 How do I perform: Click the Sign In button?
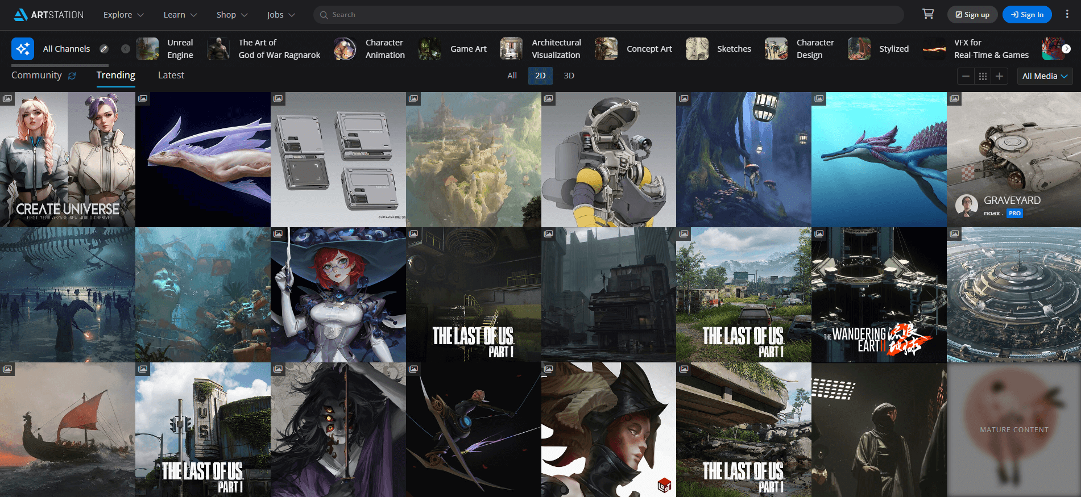(1027, 15)
